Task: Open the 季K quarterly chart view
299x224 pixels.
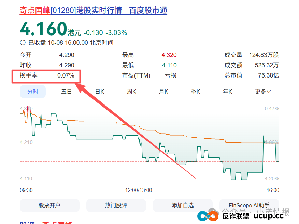Action: [196, 92]
